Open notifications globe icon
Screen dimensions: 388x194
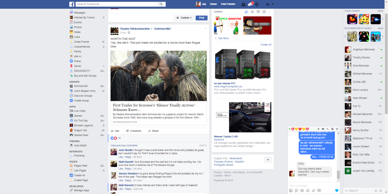pos(257,4)
